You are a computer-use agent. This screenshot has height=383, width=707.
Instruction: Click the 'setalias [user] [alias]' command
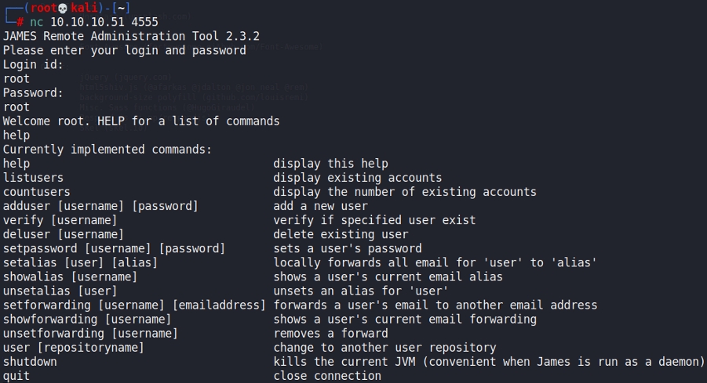(80, 262)
